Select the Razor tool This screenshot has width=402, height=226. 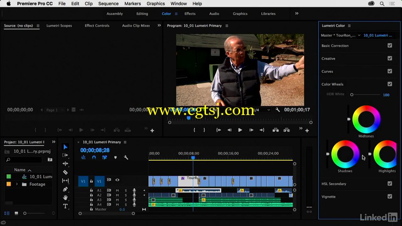click(65, 172)
